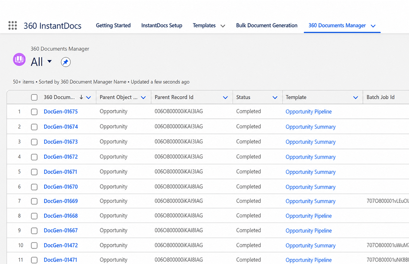Open Opportunity Pipeline template in DocGen-01667 row
This screenshot has width=409, height=264.
[308, 231]
